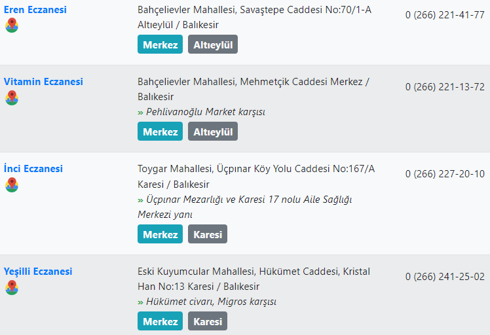
Task: Click Karesi tag under Yeşilli Eczanesi
Action: pyautogui.click(x=208, y=321)
